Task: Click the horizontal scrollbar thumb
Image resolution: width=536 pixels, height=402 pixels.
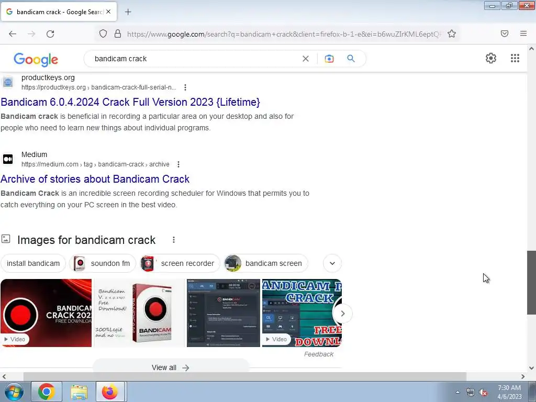Action: (x=245, y=377)
